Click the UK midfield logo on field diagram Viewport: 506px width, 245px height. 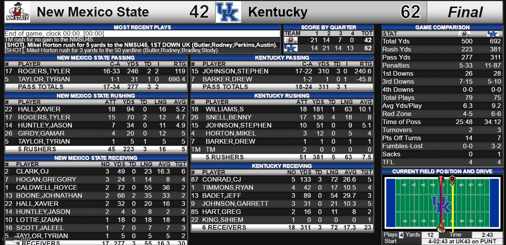click(441, 204)
